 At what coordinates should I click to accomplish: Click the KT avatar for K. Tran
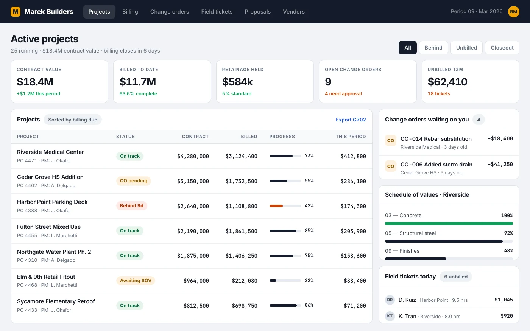pos(390,316)
